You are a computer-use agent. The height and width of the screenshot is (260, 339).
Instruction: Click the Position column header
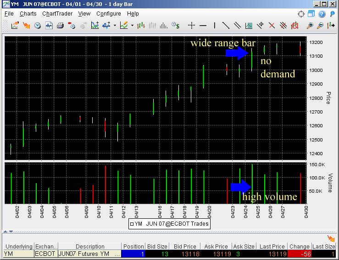[133, 246]
